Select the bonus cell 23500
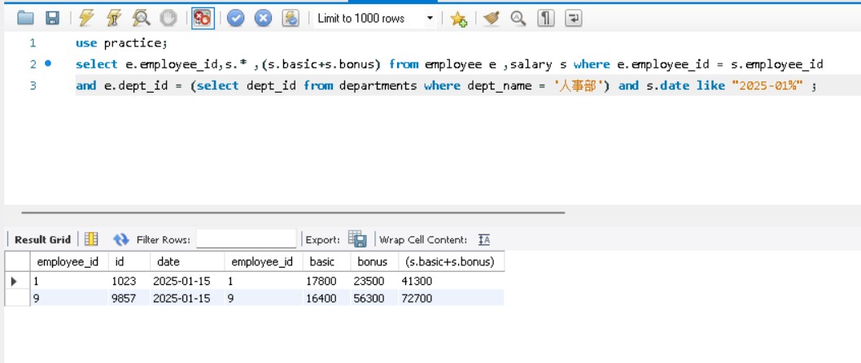Image resolution: width=861 pixels, height=363 pixels. point(374,281)
